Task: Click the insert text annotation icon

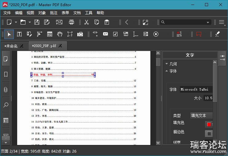Action: [x=179, y=34]
